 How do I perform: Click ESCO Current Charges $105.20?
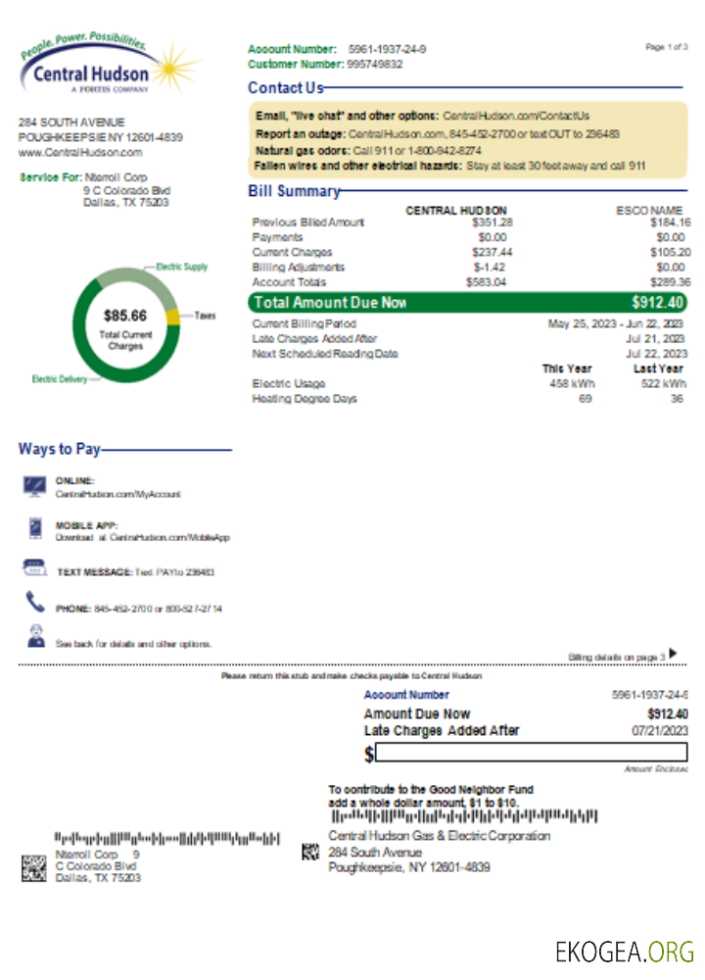click(x=670, y=253)
